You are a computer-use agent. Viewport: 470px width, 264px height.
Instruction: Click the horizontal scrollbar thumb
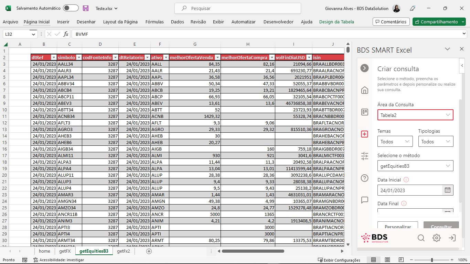[253, 251]
